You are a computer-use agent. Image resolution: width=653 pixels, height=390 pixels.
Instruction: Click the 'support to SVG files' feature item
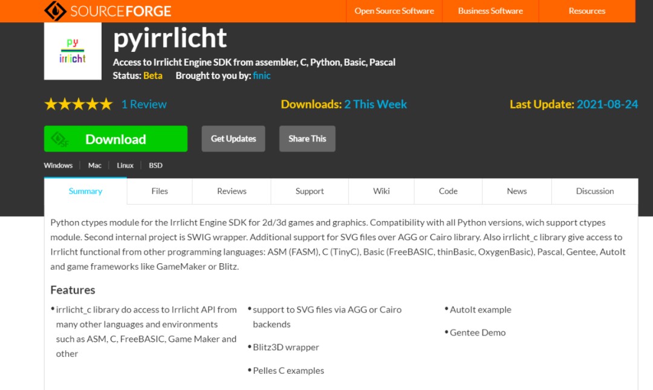pos(327,317)
